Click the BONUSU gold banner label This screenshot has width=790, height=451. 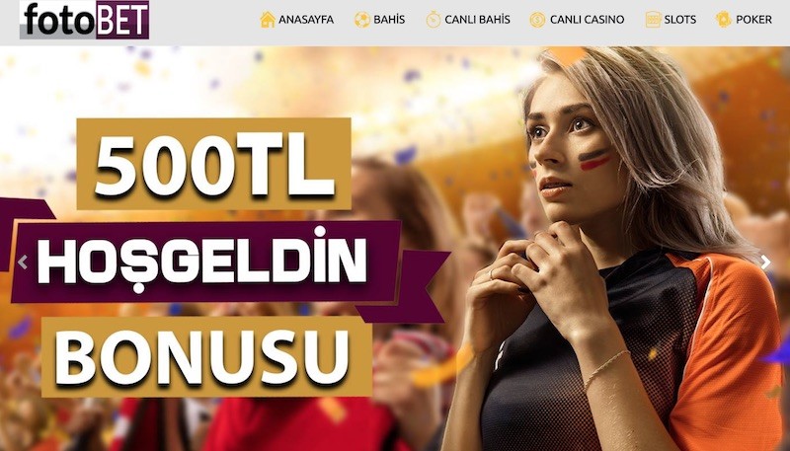click(x=206, y=356)
